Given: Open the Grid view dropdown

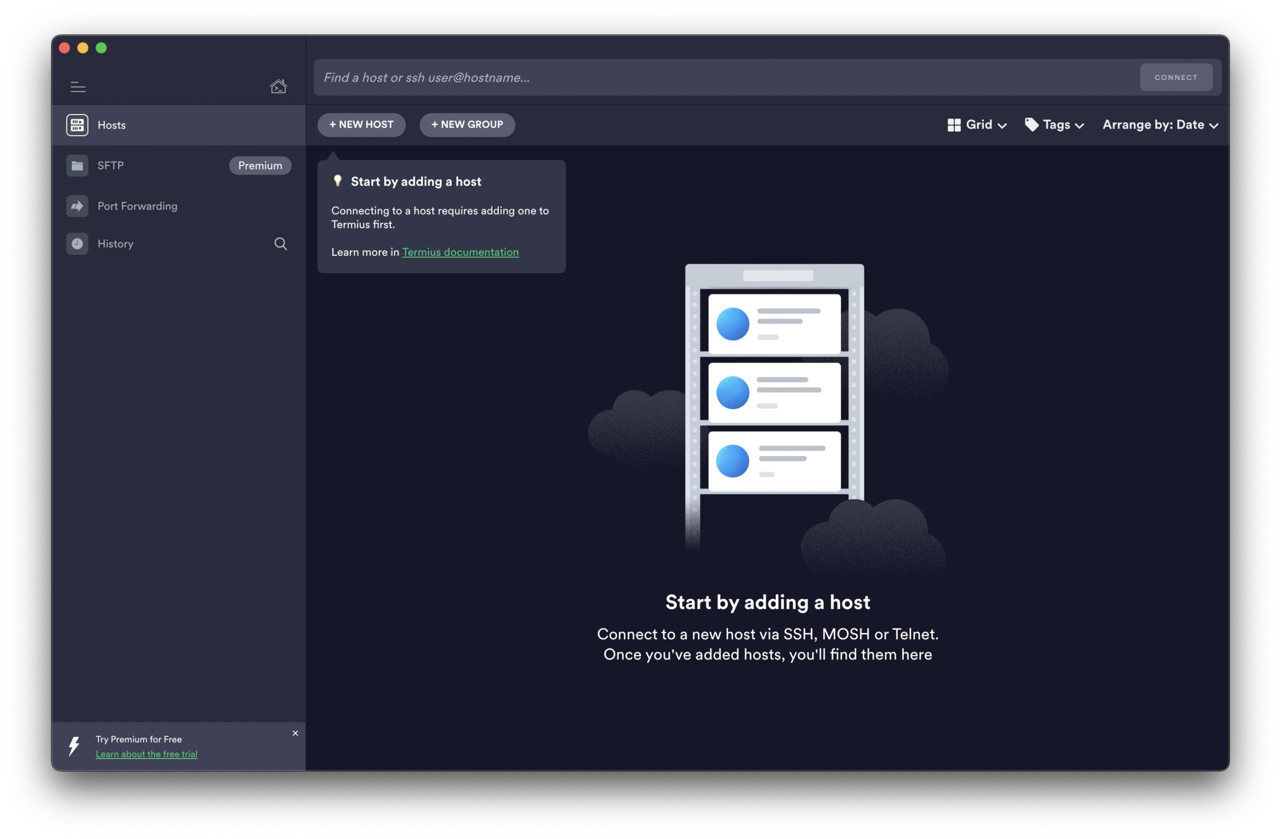Looking at the screenshot, I should (976, 125).
